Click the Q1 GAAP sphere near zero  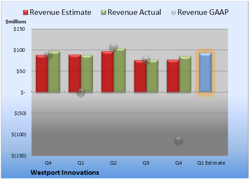[x=81, y=92]
